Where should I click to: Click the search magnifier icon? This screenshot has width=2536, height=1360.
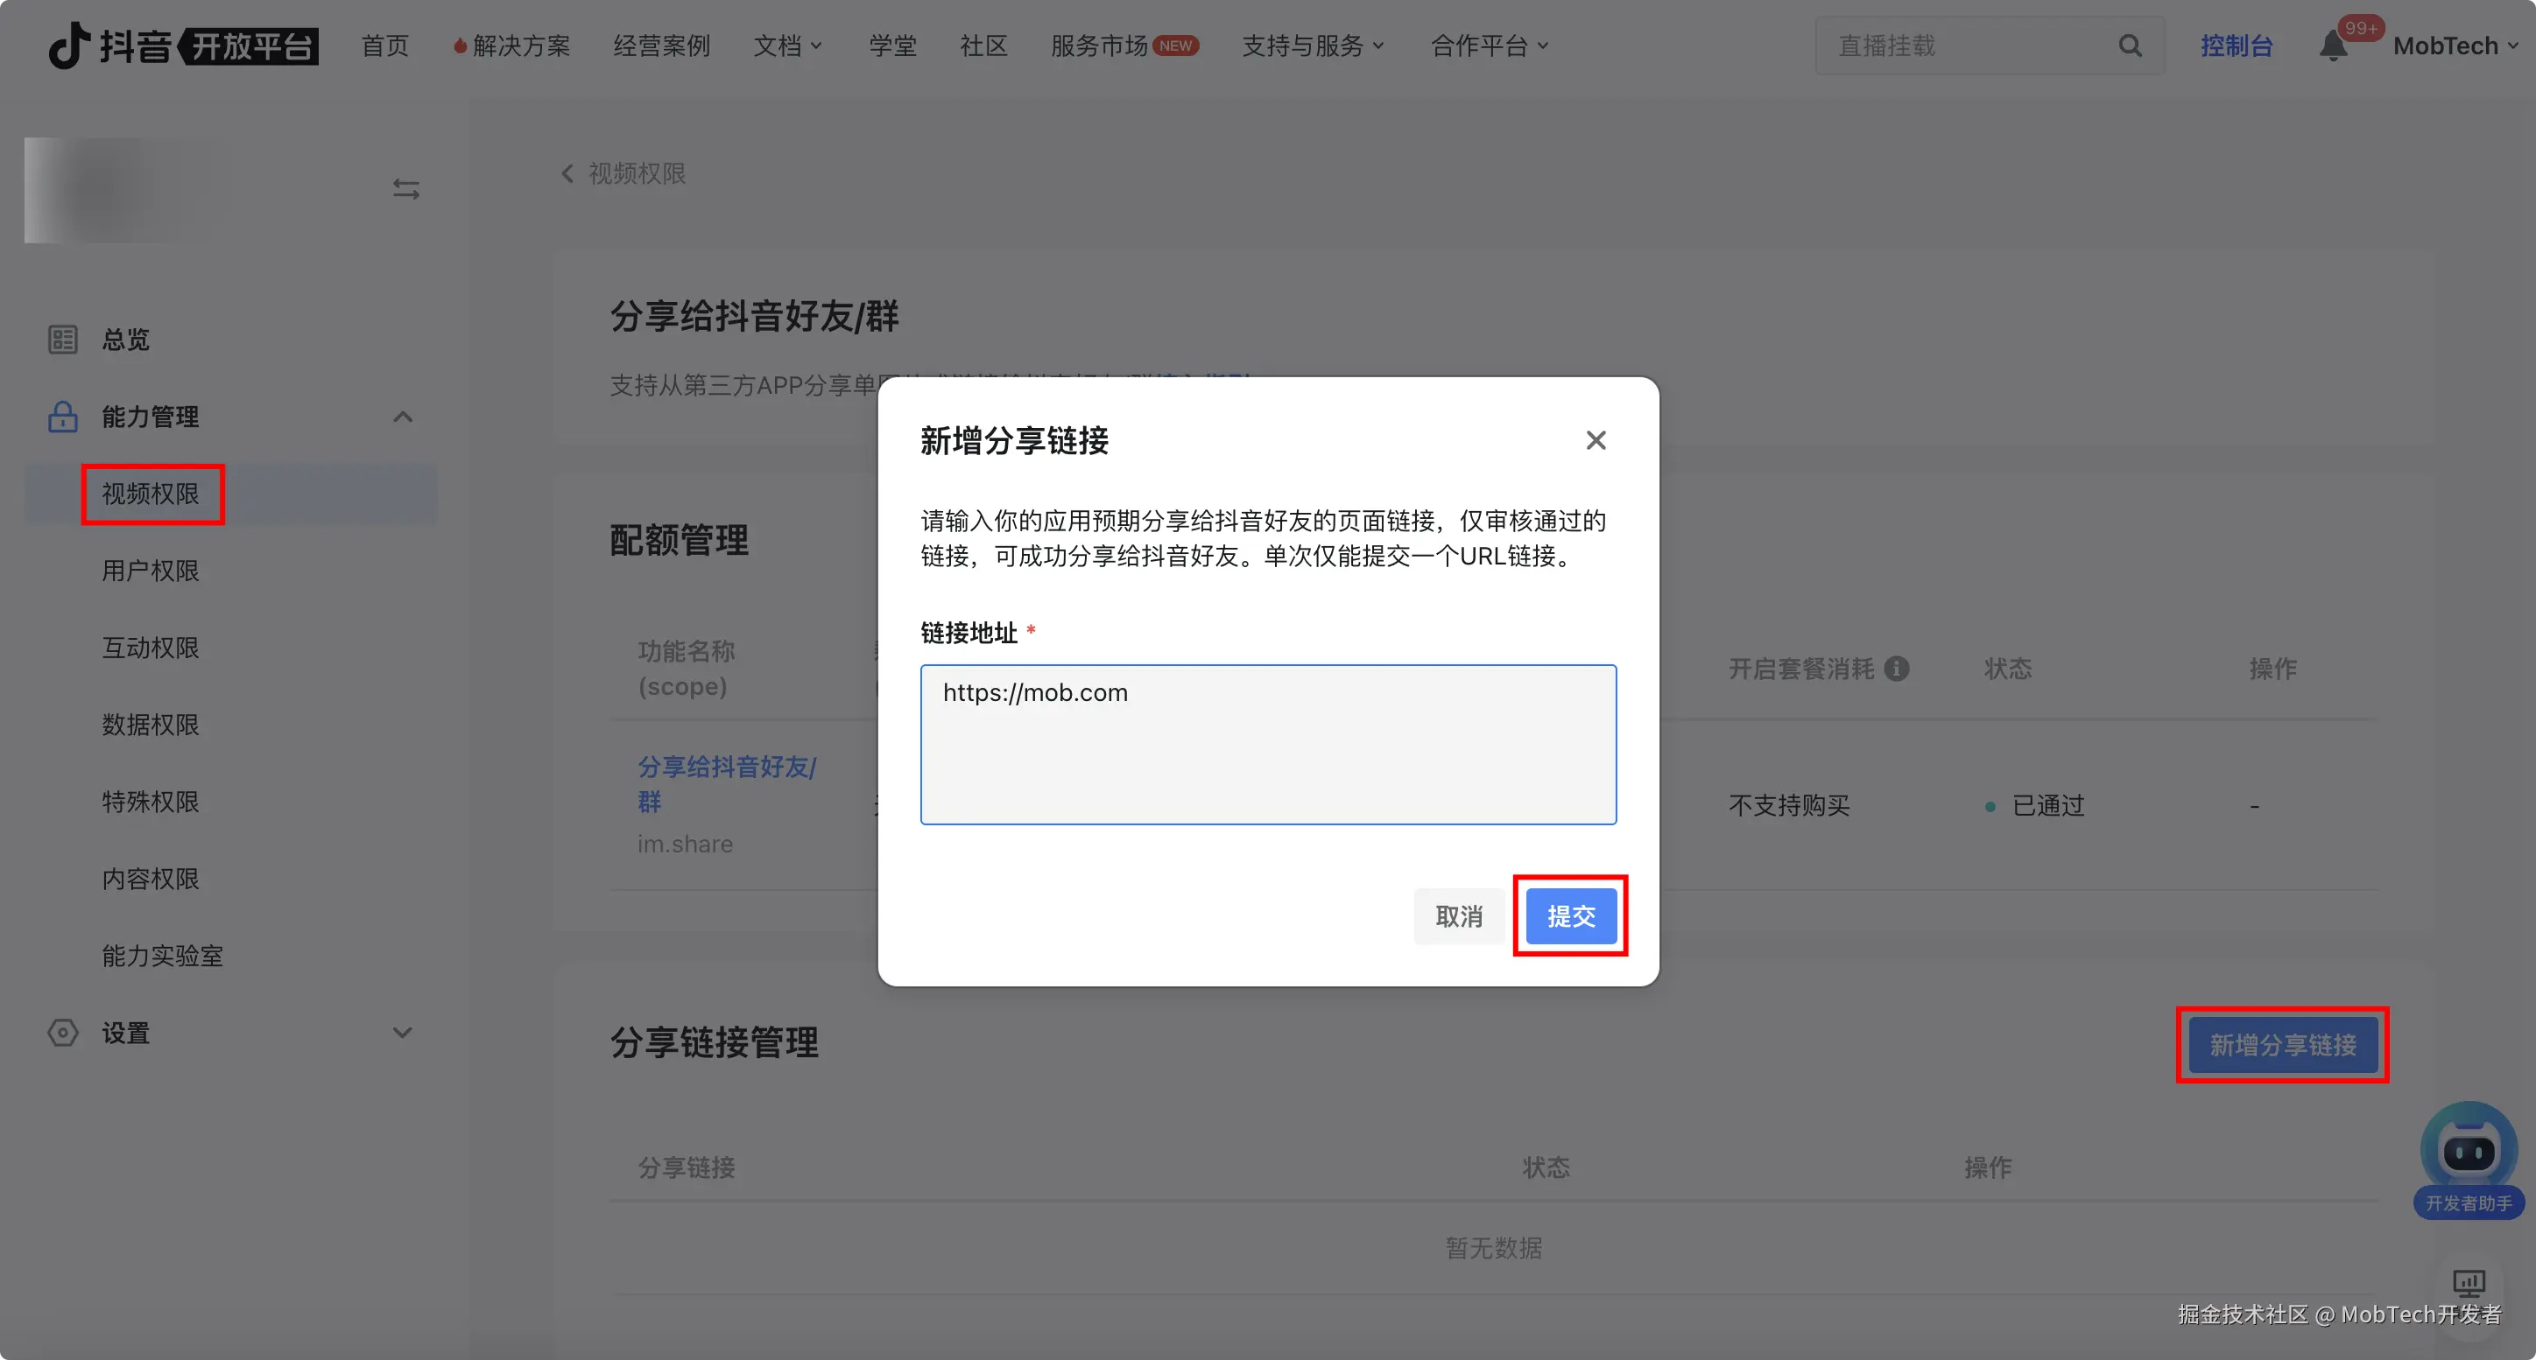[2130, 46]
